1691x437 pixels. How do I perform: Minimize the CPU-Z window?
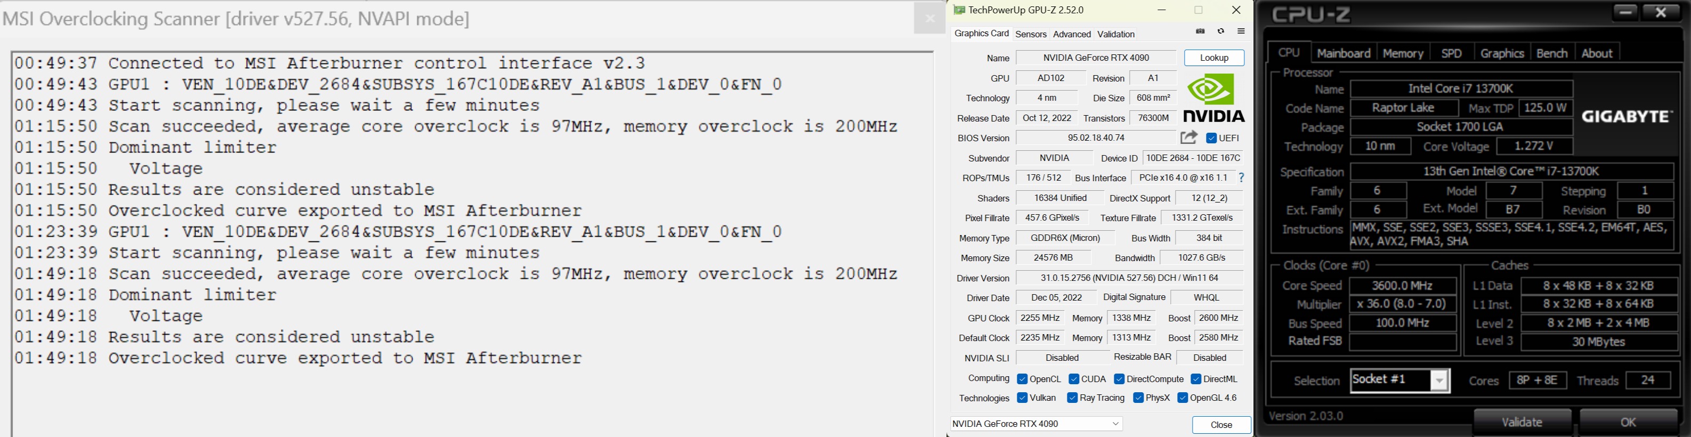point(1625,12)
